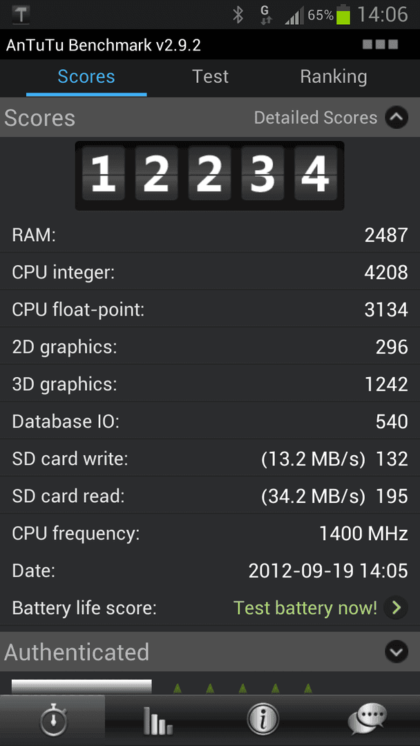Select the Scores tab
Viewport: 420px width, 746px height.
coord(86,77)
